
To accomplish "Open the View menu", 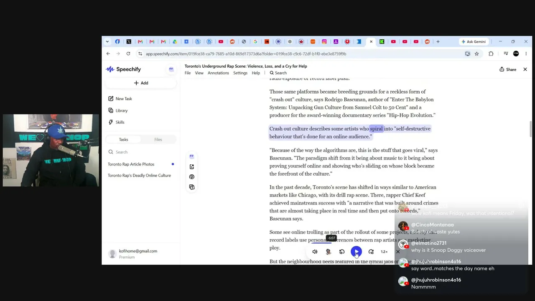I will [199, 73].
